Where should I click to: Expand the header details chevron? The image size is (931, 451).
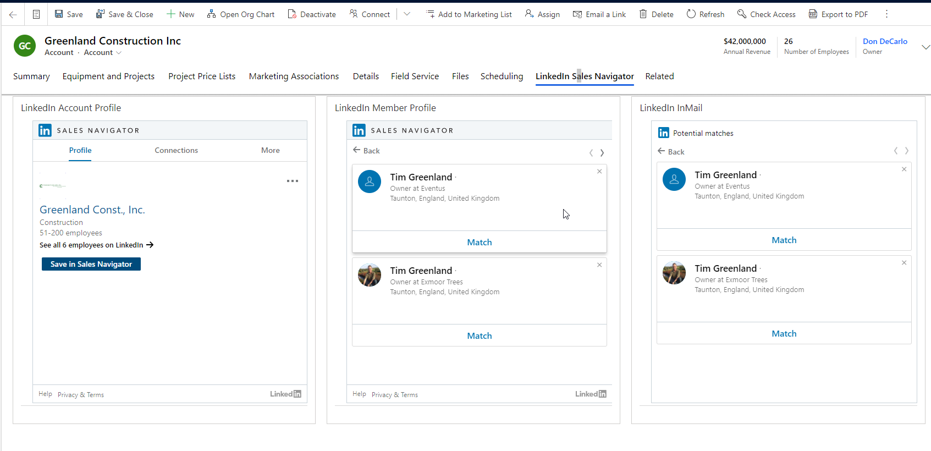coord(926,47)
